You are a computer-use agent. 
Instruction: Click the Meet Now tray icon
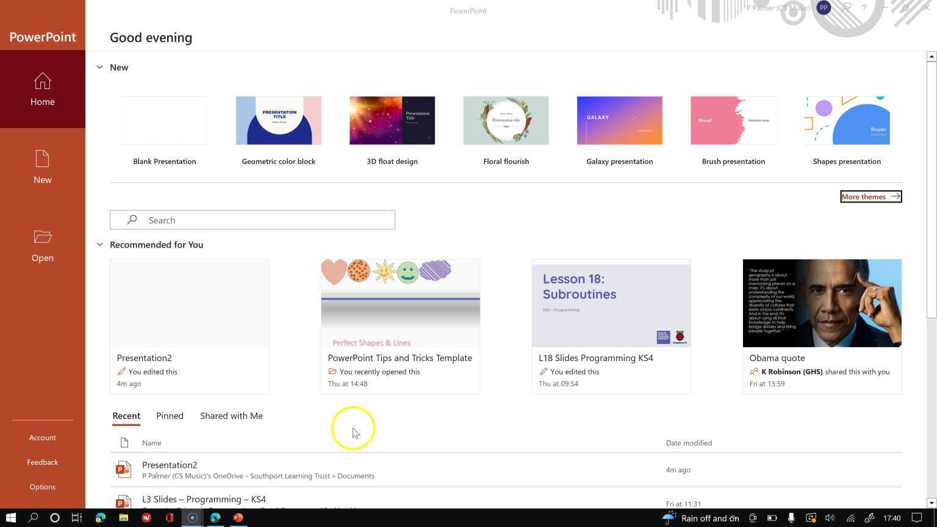click(x=753, y=518)
